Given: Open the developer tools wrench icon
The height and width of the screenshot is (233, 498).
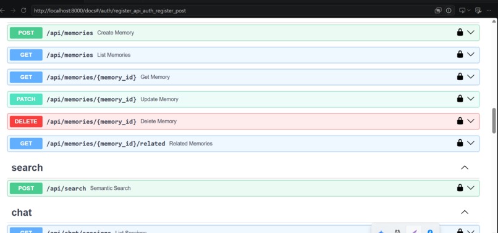Looking at the screenshot, I should click(x=478, y=10).
